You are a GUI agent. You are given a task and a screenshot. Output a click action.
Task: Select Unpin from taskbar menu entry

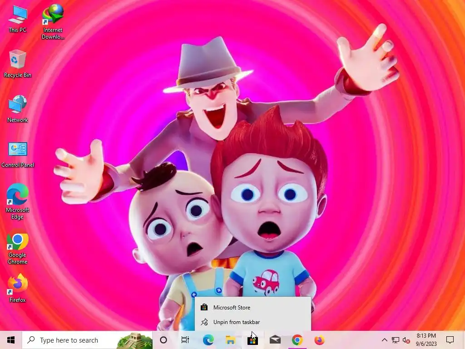[x=252, y=322]
